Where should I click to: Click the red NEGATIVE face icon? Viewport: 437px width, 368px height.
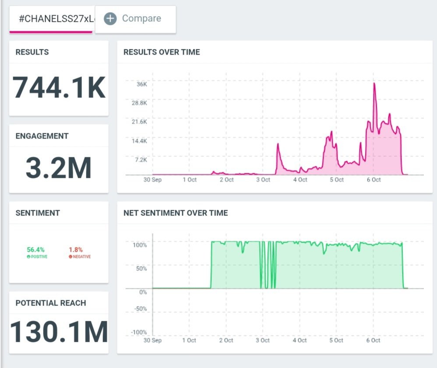tap(70, 257)
